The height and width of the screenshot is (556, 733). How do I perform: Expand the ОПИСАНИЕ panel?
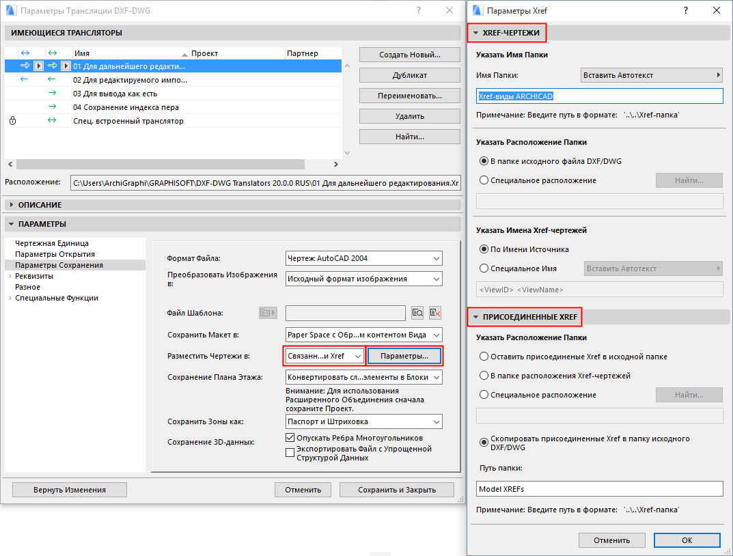11,205
